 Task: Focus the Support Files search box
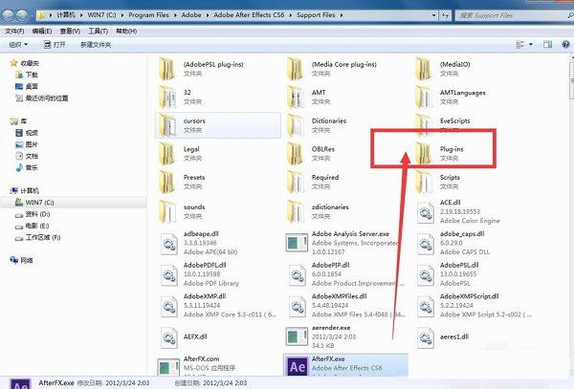click(x=515, y=15)
